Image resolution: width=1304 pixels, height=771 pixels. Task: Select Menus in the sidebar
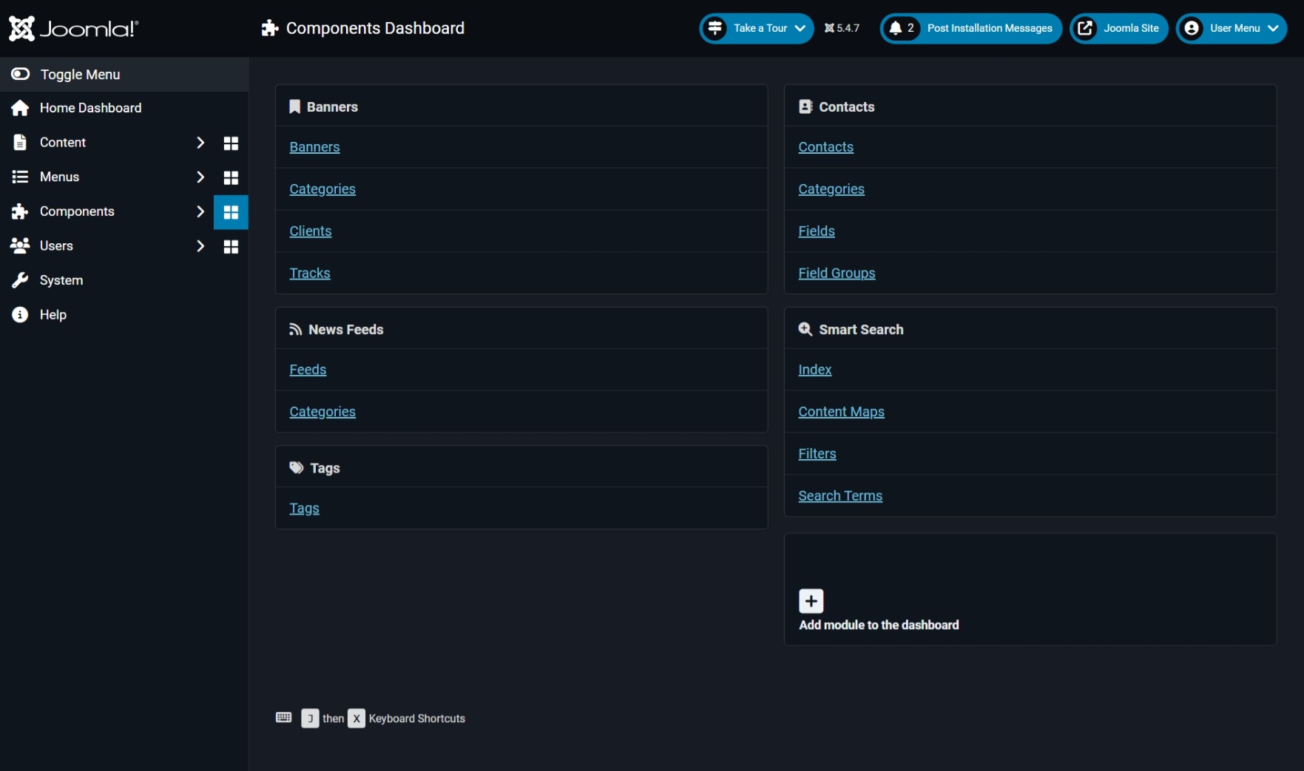pos(59,177)
